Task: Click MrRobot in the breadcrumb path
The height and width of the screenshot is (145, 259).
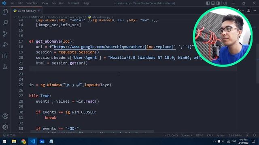Action: coord(37,17)
